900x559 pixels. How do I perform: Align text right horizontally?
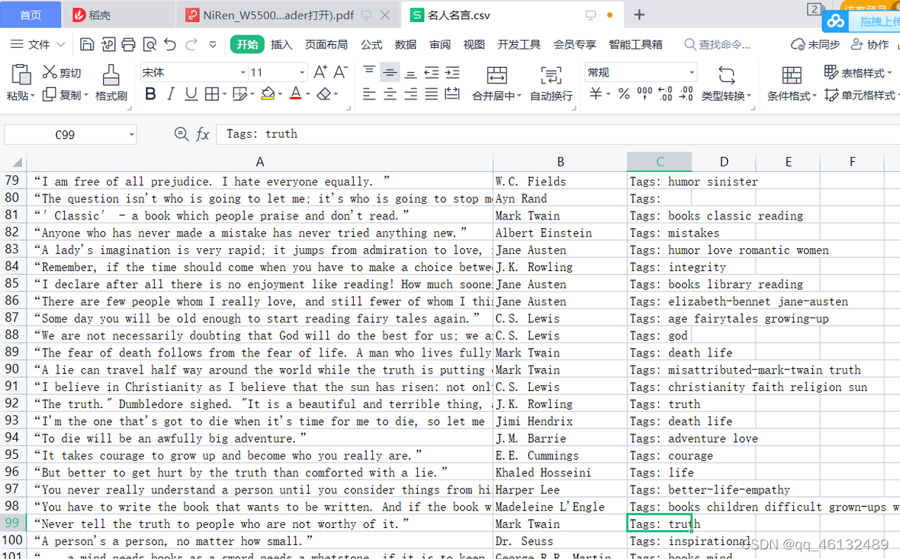[411, 94]
